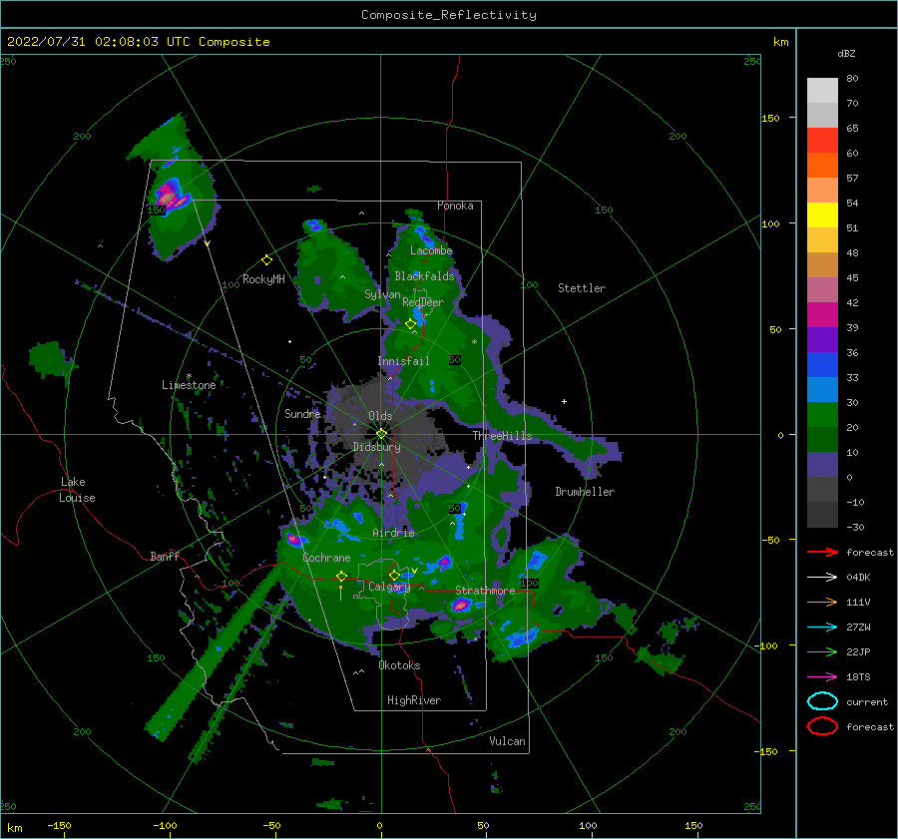This screenshot has width=898, height=839.
Task: Click the Lake Louise label
Action: 77,490
